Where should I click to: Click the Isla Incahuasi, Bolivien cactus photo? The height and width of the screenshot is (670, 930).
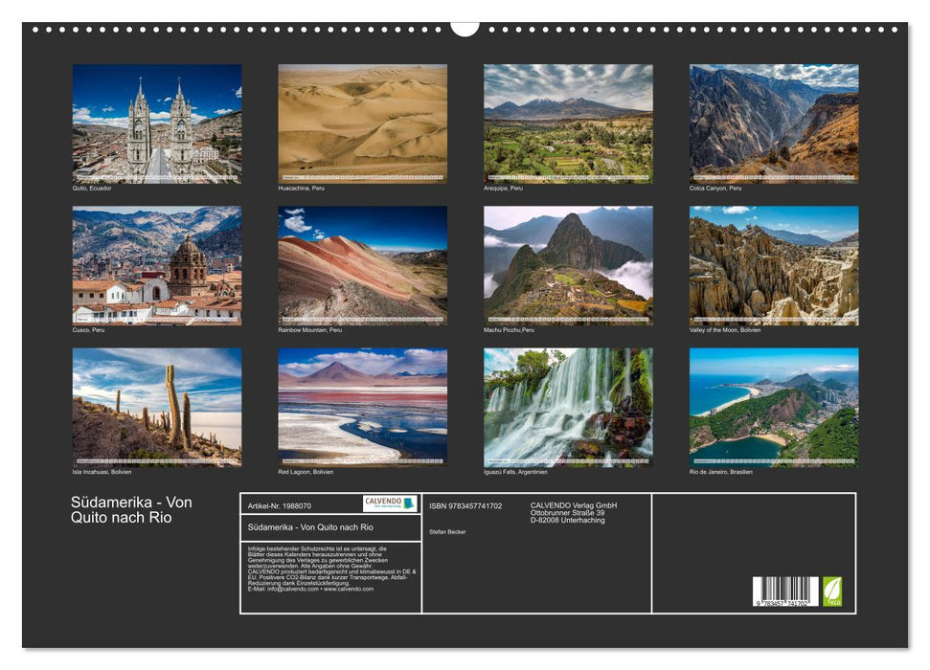(x=159, y=405)
